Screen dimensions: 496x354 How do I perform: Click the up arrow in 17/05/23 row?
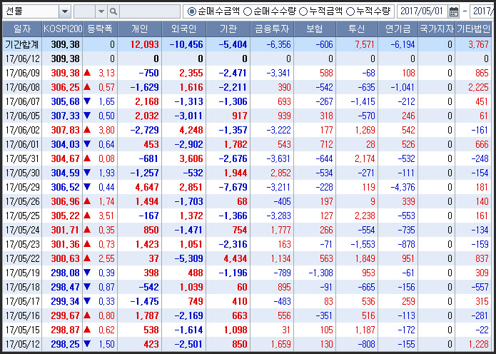(87, 244)
